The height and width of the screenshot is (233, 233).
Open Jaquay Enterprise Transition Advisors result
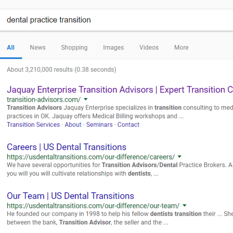click(120, 90)
